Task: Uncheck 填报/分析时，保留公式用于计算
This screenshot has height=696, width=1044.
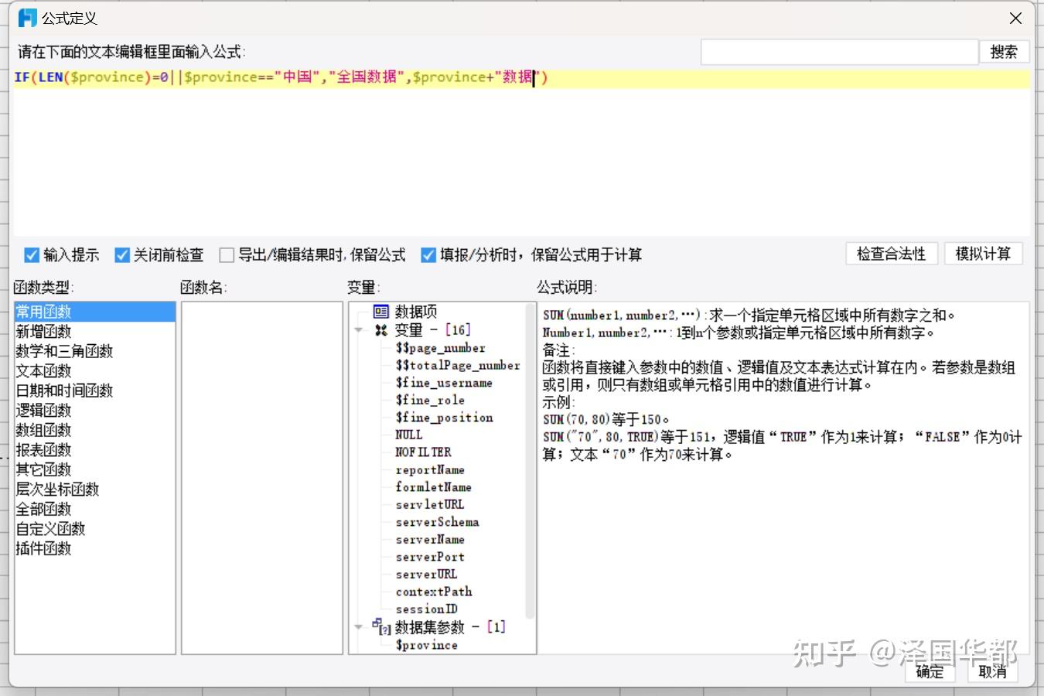Action: [x=428, y=254]
